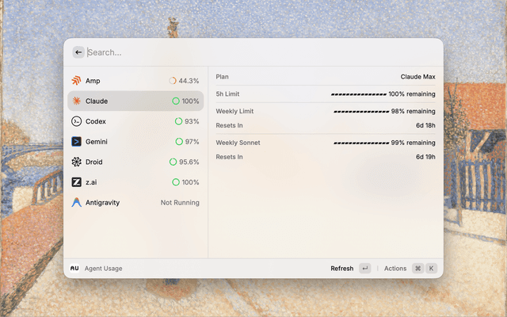Click the Gemini agent icon
This screenshot has width=507, height=317.
pos(76,142)
